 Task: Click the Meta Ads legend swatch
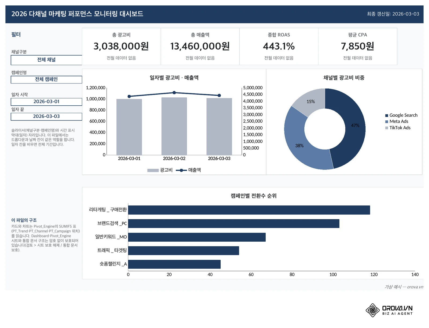pyautogui.click(x=387, y=122)
